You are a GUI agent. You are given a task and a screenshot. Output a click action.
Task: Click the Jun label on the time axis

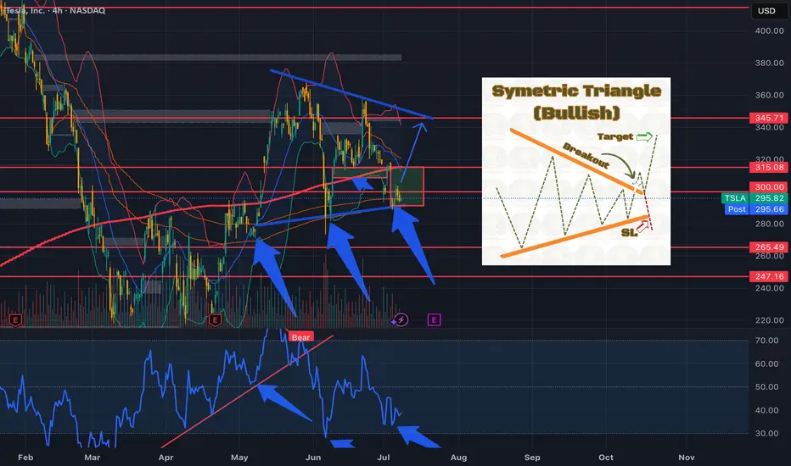click(x=313, y=458)
